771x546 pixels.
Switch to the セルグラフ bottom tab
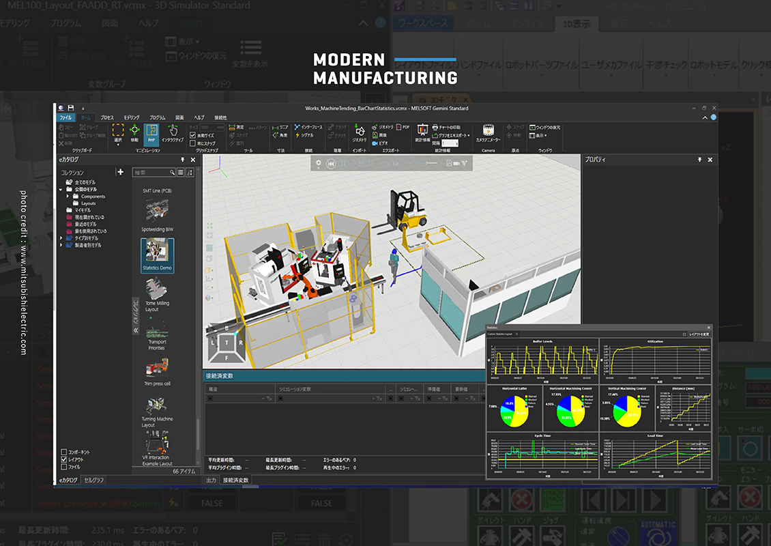click(x=94, y=480)
